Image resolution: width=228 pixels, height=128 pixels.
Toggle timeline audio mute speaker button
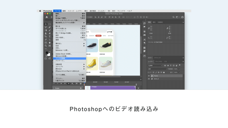[69, 83]
